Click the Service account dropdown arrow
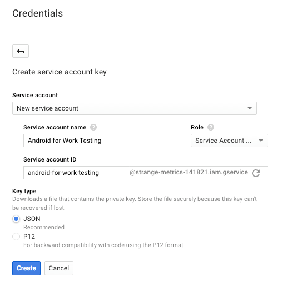This screenshot has height=281, width=297. (250, 108)
